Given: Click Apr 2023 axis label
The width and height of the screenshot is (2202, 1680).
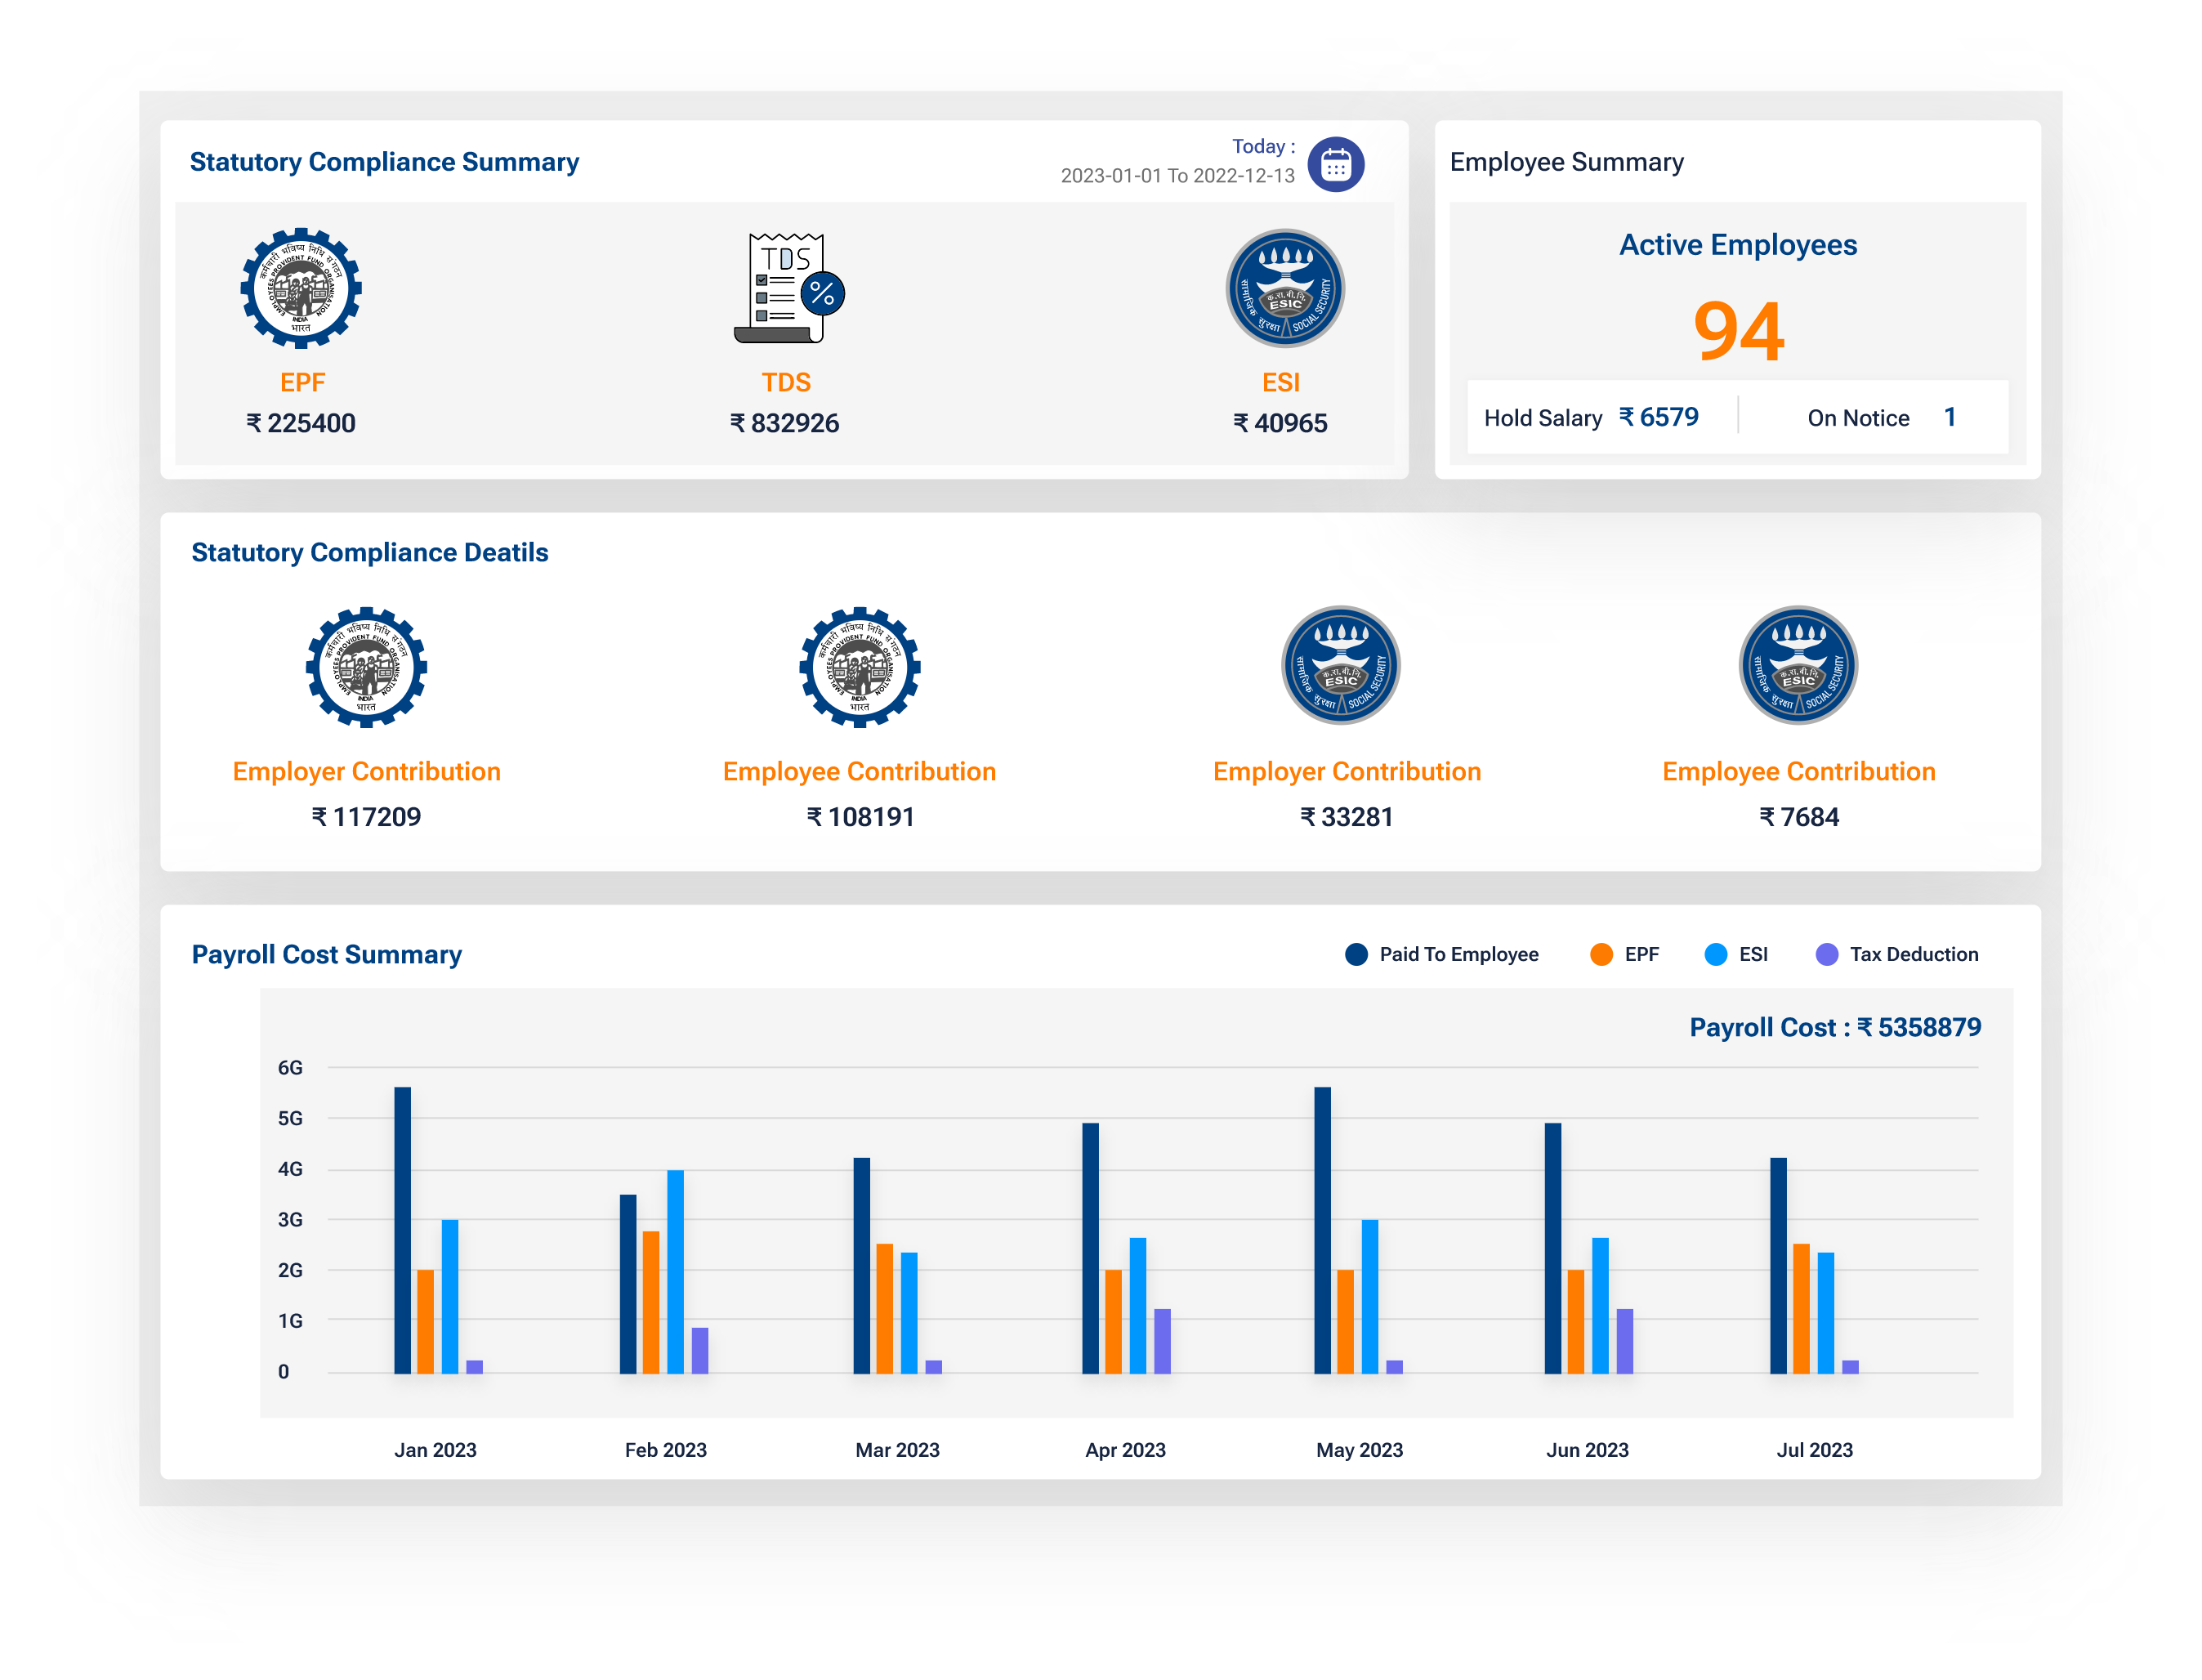Looking at the screenshot, I should point(1125,1450).
